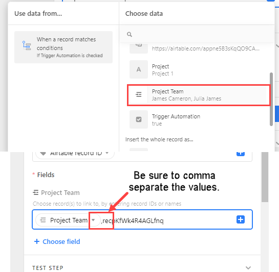Viewport: 279px width, 272px height.
Task: Click the record-matches-conditions trigger icon
Action: pos(27,45)
